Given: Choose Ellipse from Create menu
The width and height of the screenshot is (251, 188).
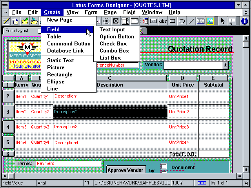Looking at the screenshot, I should (x=69, y=81).
